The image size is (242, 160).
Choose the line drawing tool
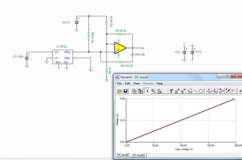point(195,91)
